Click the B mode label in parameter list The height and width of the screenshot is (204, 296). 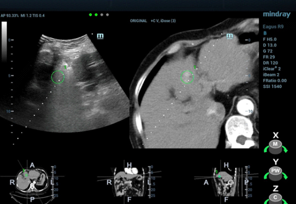265,33
